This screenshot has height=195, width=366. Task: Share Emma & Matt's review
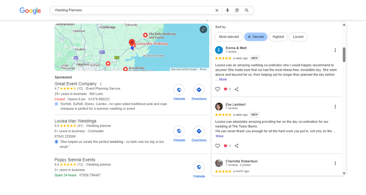pyautogui.click(x=237, y=89)
